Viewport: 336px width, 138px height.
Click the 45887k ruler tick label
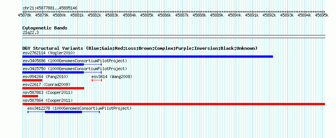point(182,15)
